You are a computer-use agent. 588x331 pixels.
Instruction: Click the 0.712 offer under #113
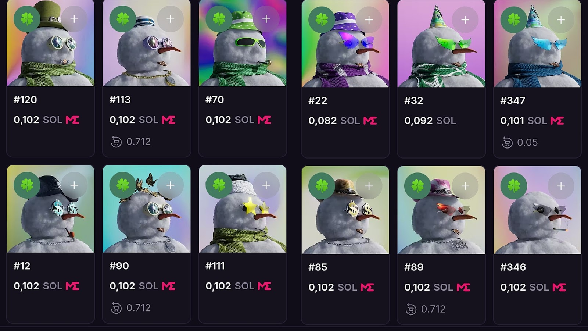pos(138,142)
